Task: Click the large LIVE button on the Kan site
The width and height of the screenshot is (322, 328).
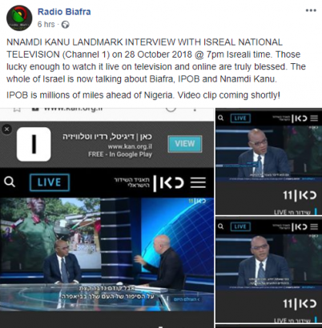Action: pos(50,182)
